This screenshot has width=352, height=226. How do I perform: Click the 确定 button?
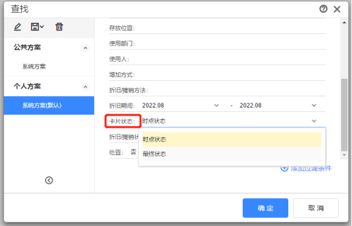265,208
